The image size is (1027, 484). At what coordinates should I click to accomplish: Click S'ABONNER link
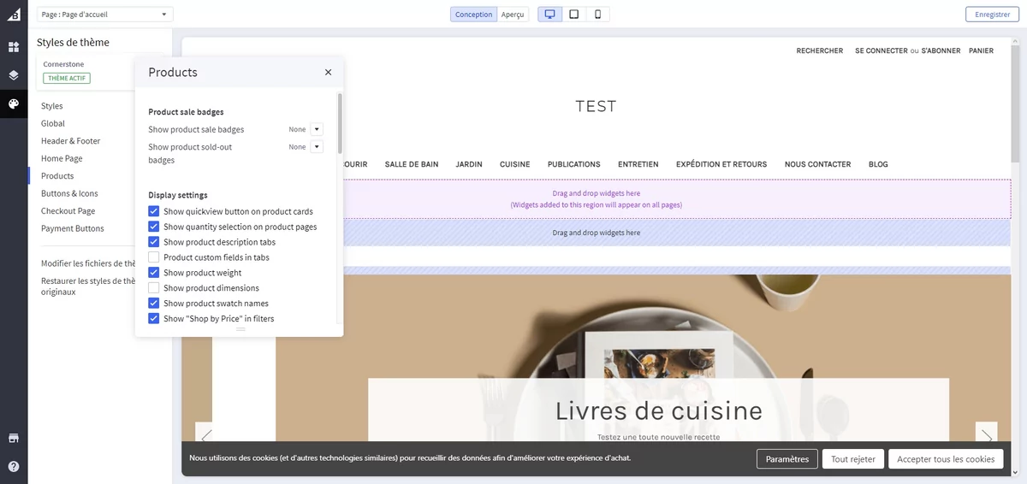point(941,50)
